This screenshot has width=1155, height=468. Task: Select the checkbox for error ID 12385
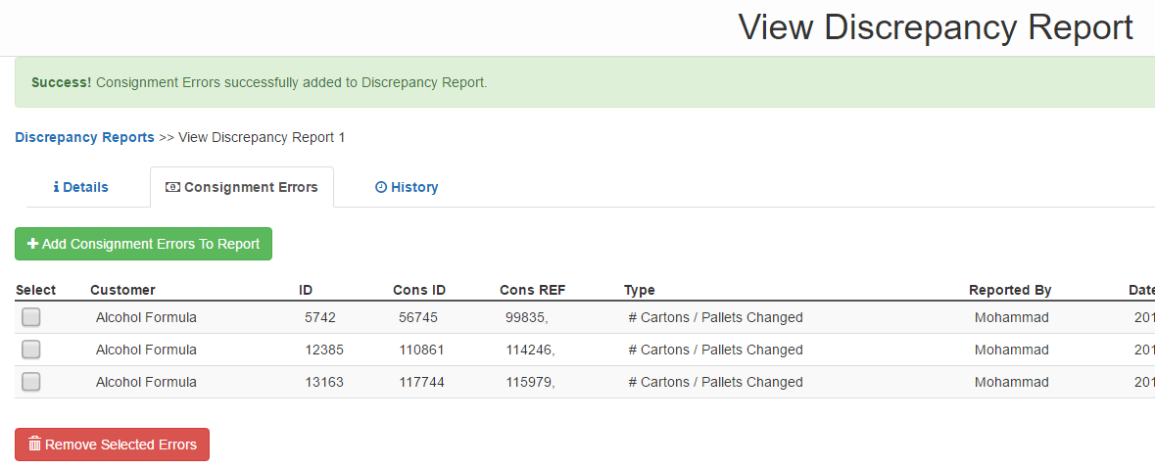(31, 350)
